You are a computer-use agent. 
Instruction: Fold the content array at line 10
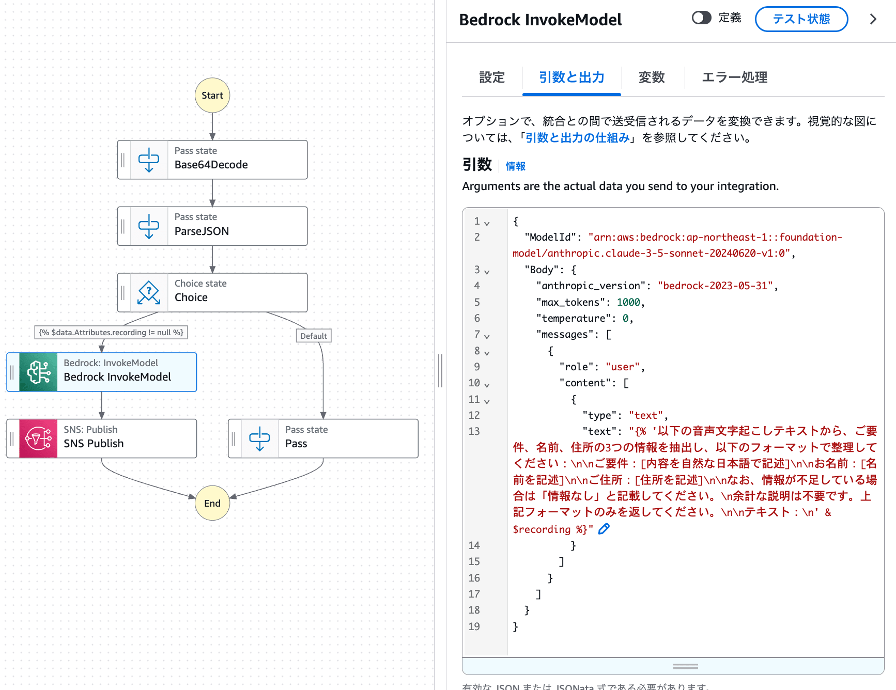point(487,385)
